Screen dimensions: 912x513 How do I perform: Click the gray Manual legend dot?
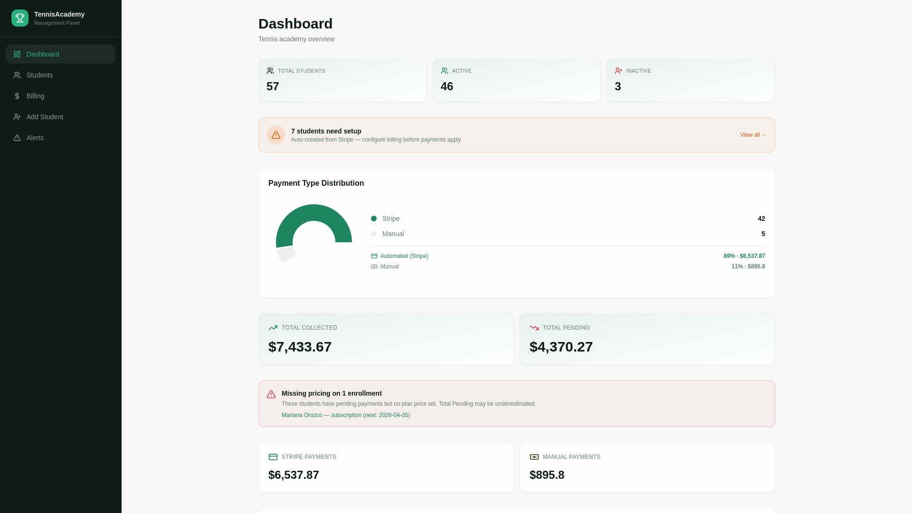tap(374, 234)
